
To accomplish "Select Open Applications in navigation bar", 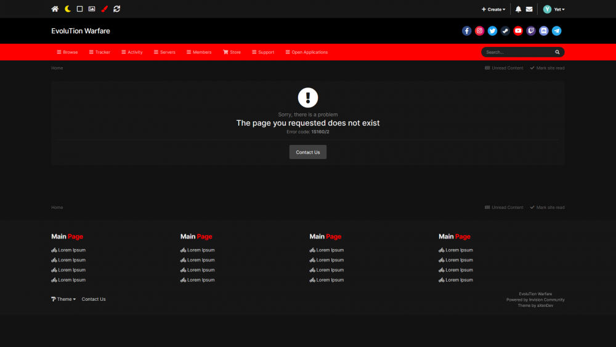I will tap(307, 52).
